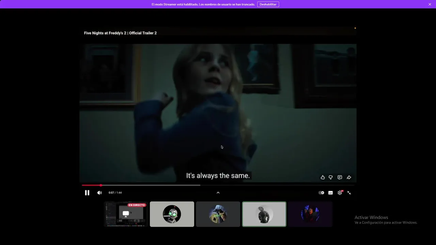This screenshot has width=436, height=245.
Task: Expand the chevron above the participant tiles
Action: [218, 193]
